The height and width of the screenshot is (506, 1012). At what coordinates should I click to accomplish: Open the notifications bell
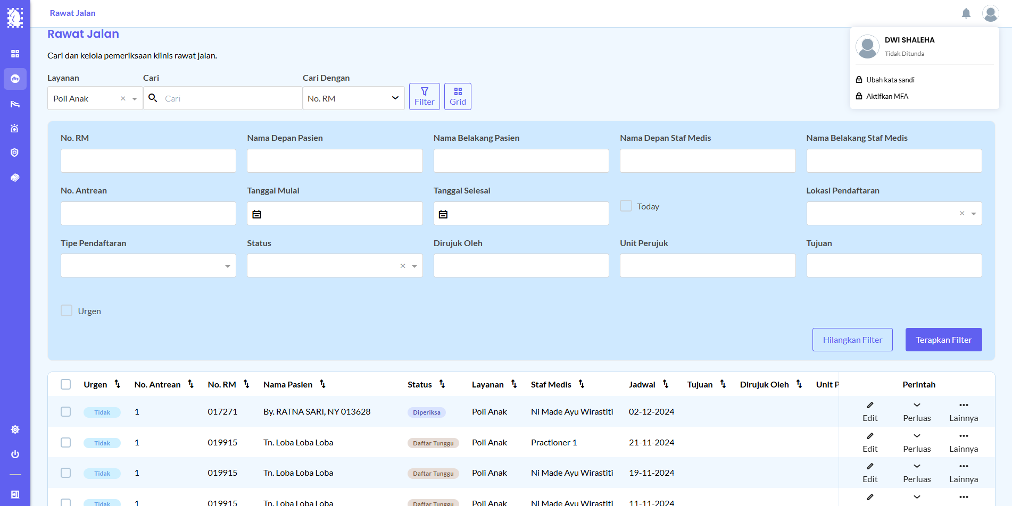pyautogui.click(x=966, y=13)
